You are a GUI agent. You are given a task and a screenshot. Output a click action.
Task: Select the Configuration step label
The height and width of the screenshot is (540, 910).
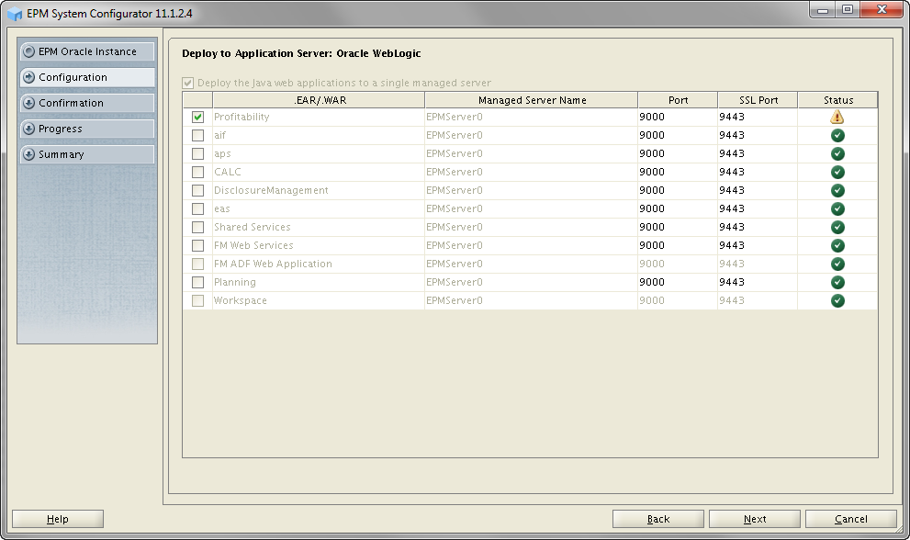point(73,77)
